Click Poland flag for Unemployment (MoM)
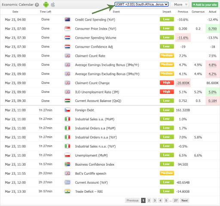 pos(67,155)
